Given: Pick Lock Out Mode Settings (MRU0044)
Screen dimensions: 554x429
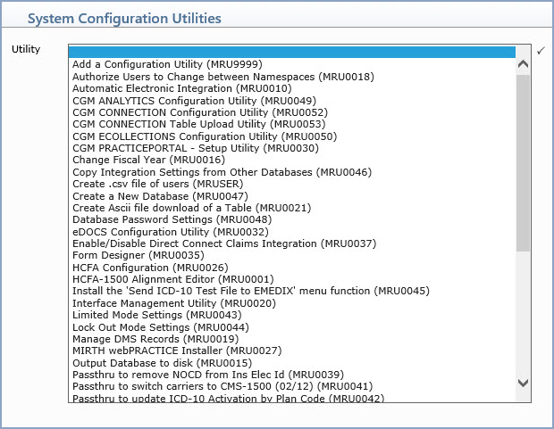Looking at the screenshot, I should coord(292,327).
